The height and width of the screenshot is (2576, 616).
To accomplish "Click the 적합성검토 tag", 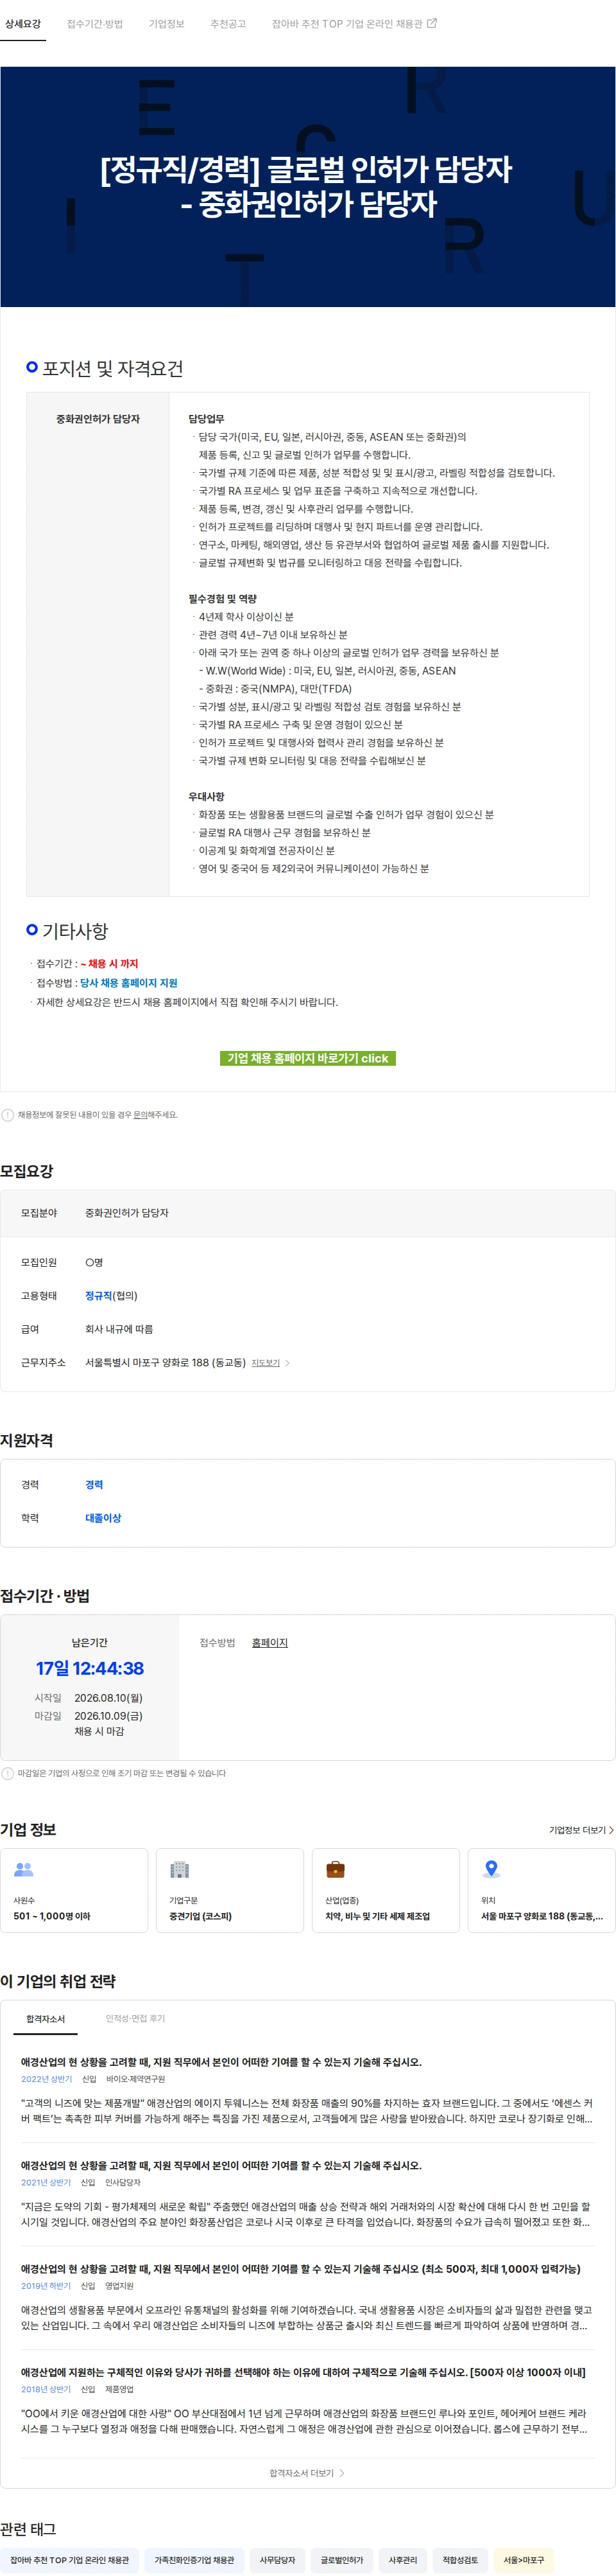I will (460, 2560).
